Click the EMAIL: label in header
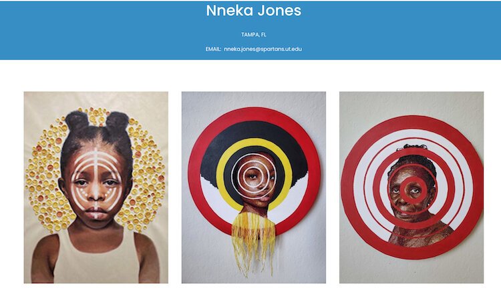The image size is (501, 300). 213,49
